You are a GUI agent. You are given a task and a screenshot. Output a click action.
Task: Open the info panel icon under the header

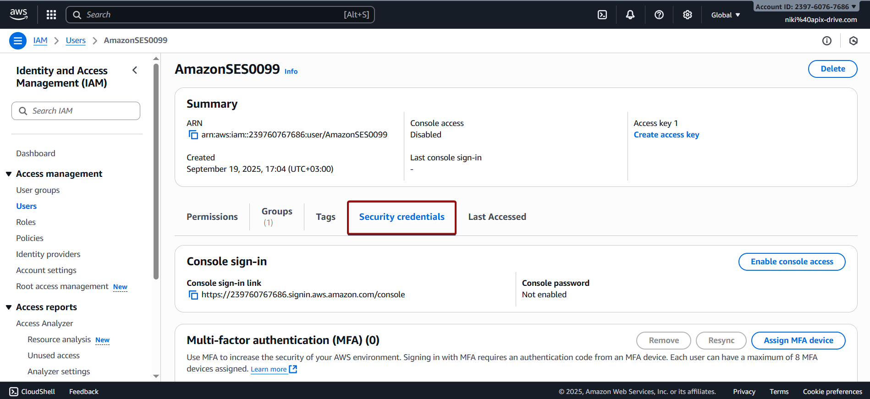point(826,41)
